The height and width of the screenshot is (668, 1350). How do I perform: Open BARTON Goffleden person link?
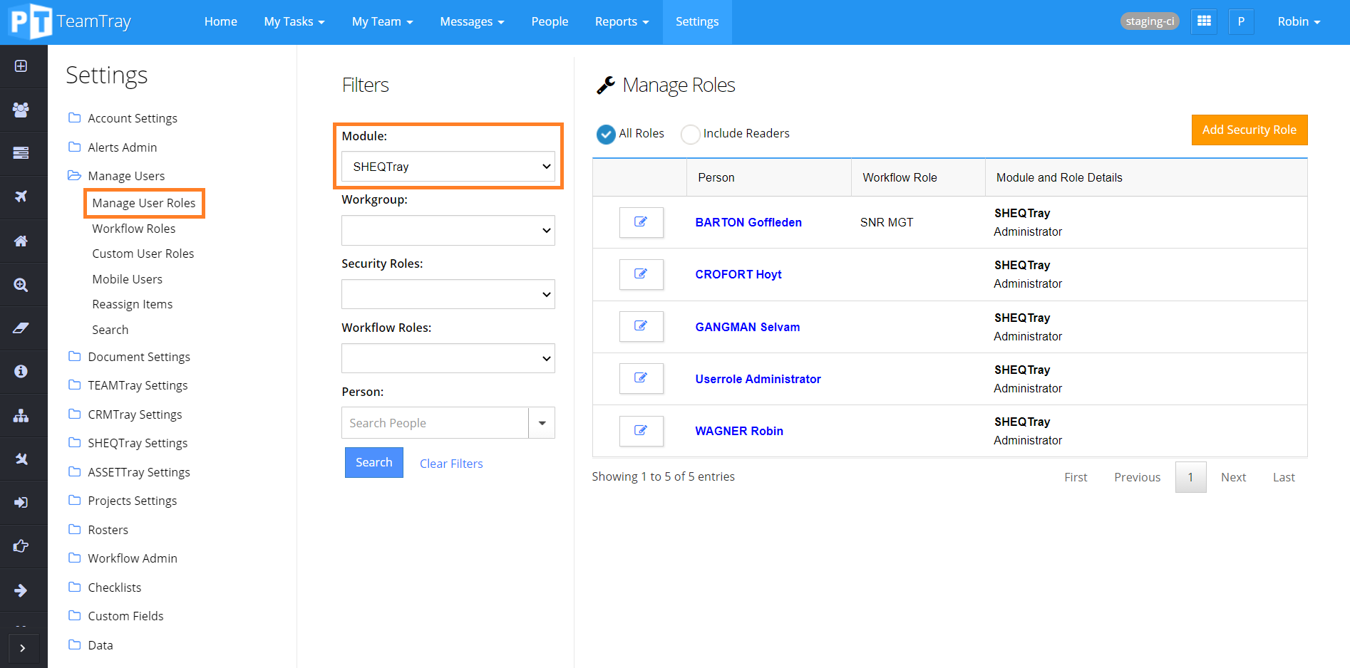pyautogui.click(x=748, y=222)
